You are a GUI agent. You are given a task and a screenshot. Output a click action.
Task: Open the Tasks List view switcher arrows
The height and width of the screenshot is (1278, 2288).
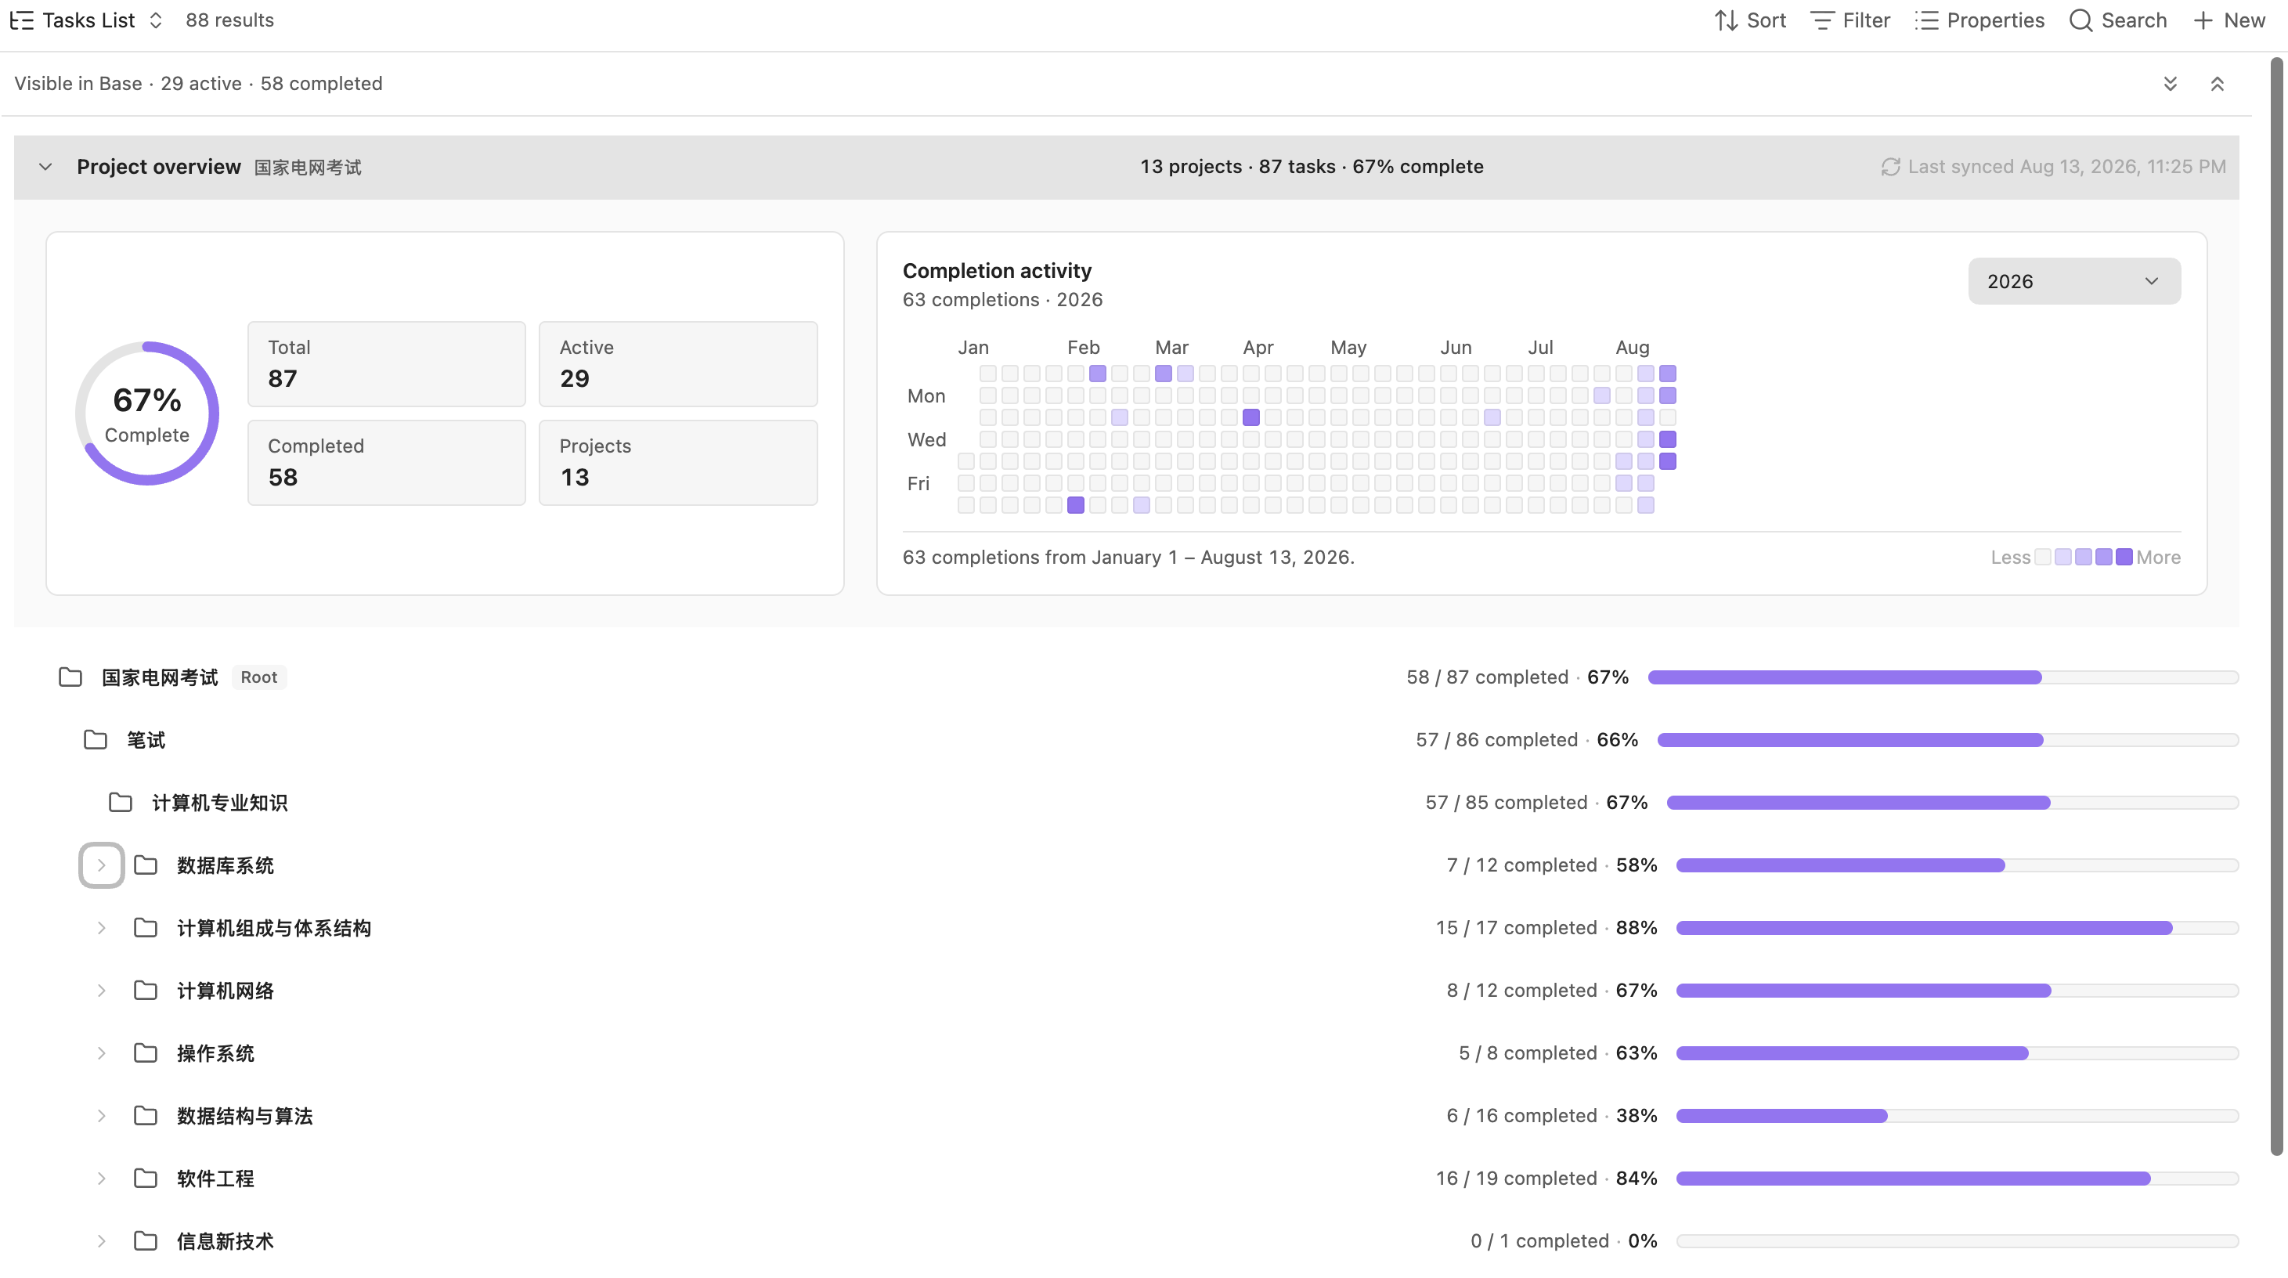(157, 20)
